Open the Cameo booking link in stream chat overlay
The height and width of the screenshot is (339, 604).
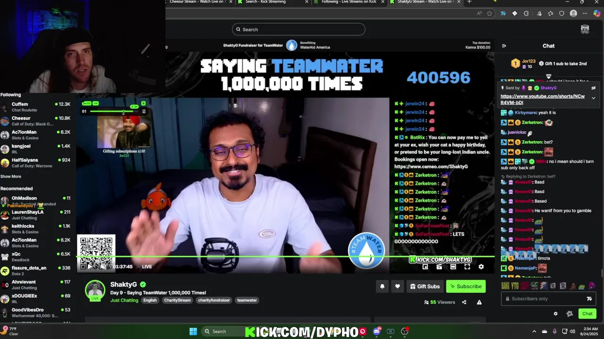click(431, 167)
